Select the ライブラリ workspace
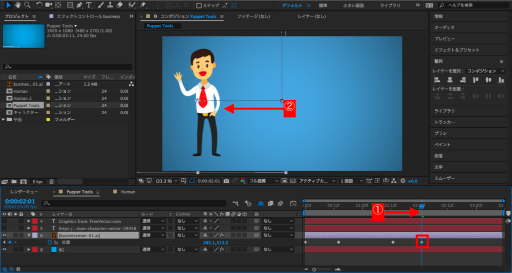The image size is (512, 273). click(390, 5)
